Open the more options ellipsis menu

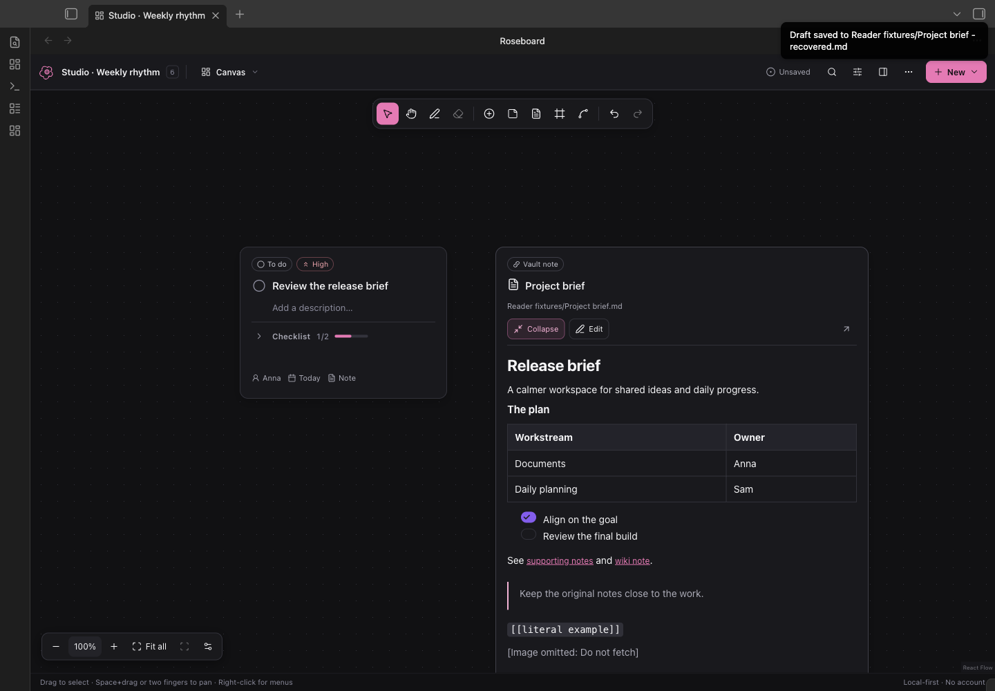click(909, 72)
